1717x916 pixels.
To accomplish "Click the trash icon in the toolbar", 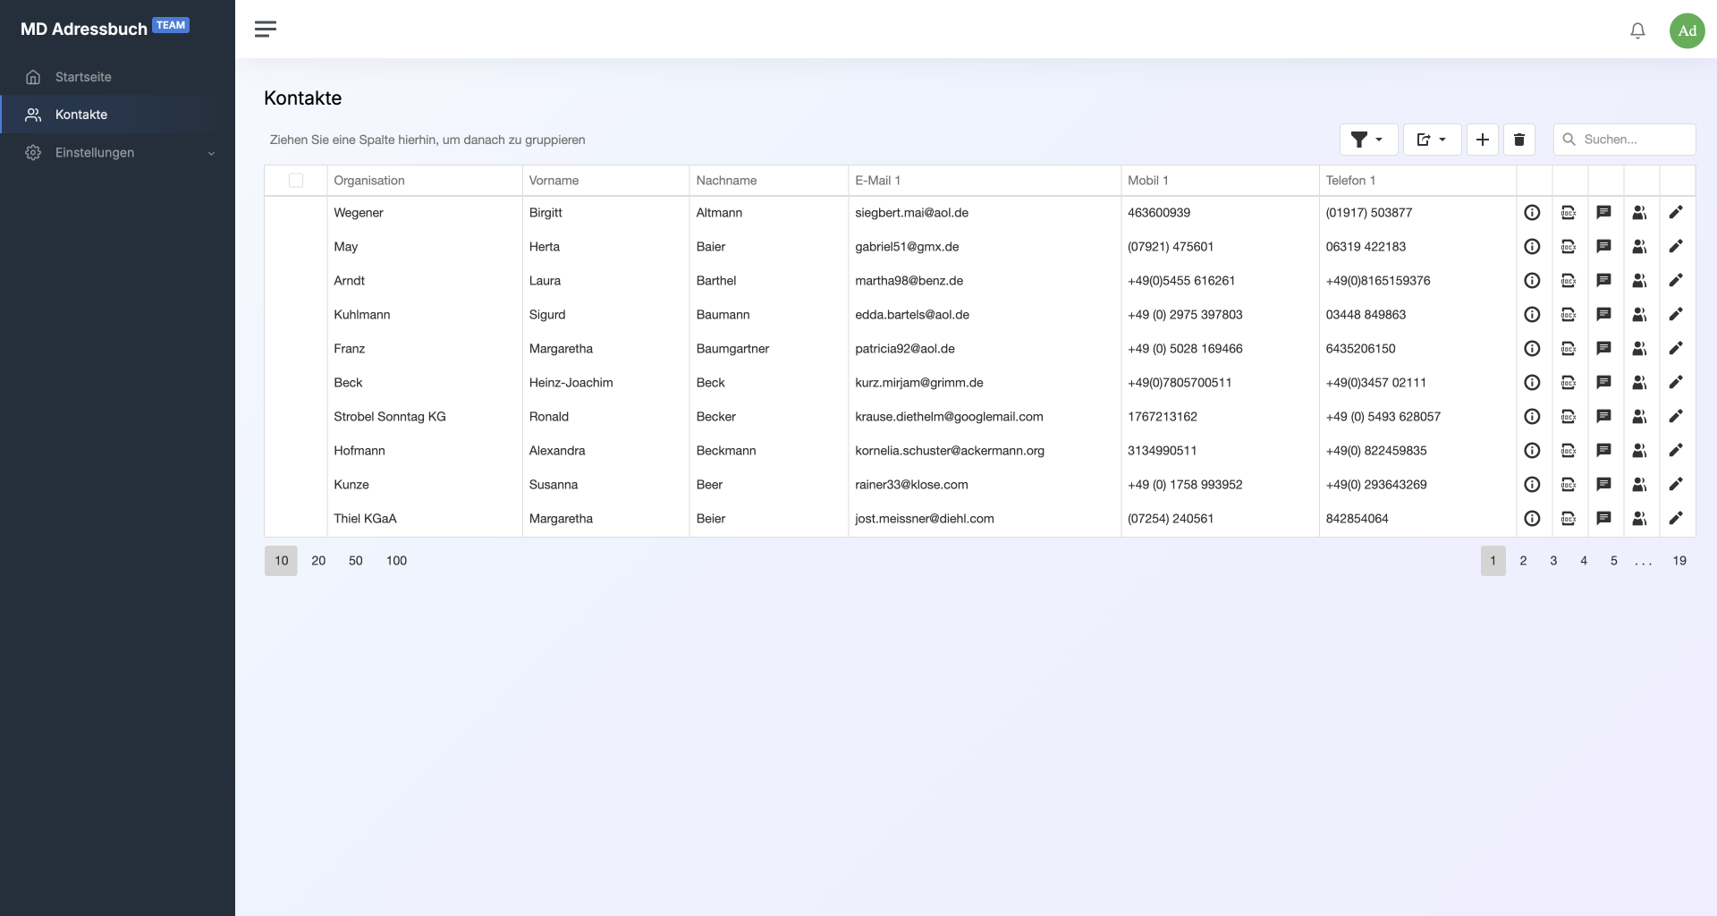I will [1518, 140].
